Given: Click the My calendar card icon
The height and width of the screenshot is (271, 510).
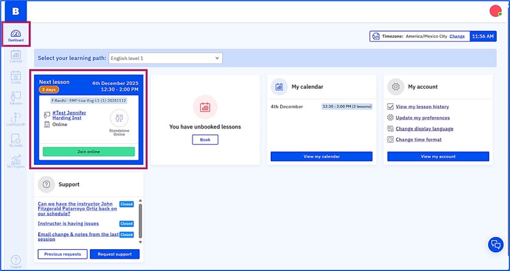Looking at the screenshot, I should [x=279, y=87].
